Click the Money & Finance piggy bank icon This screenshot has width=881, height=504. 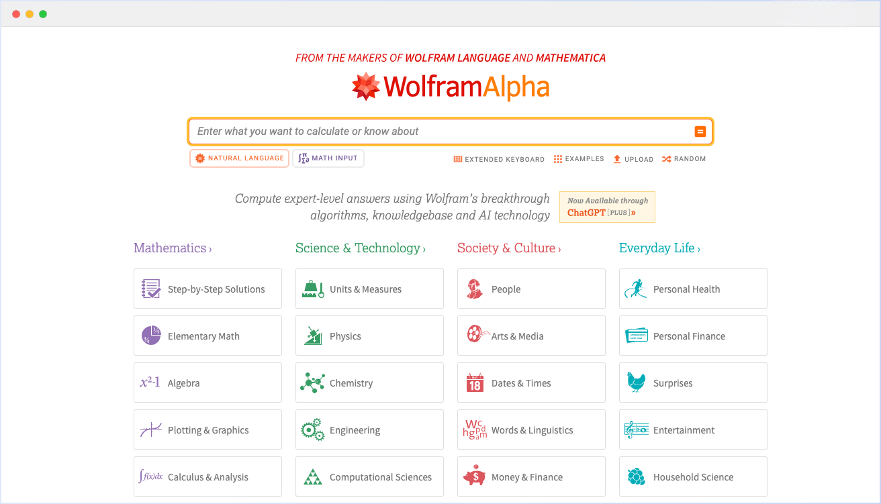(474, 476)
